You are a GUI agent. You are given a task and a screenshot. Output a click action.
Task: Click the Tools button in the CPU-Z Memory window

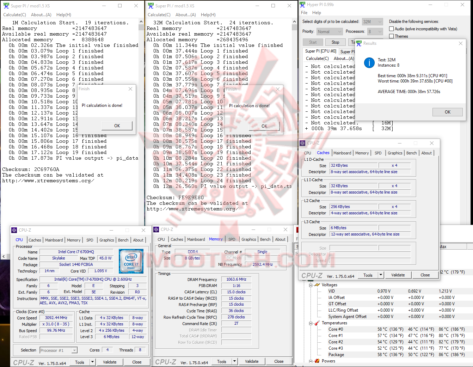click(222, 361)
